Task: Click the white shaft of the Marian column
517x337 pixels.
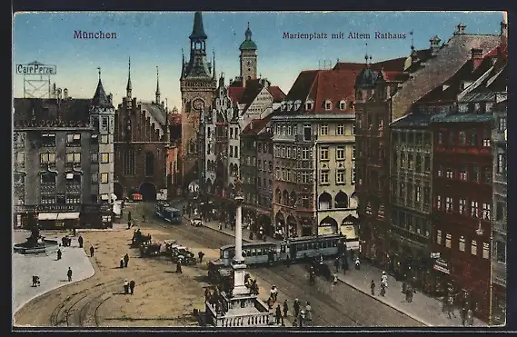Action: click(x=238, y=231)
